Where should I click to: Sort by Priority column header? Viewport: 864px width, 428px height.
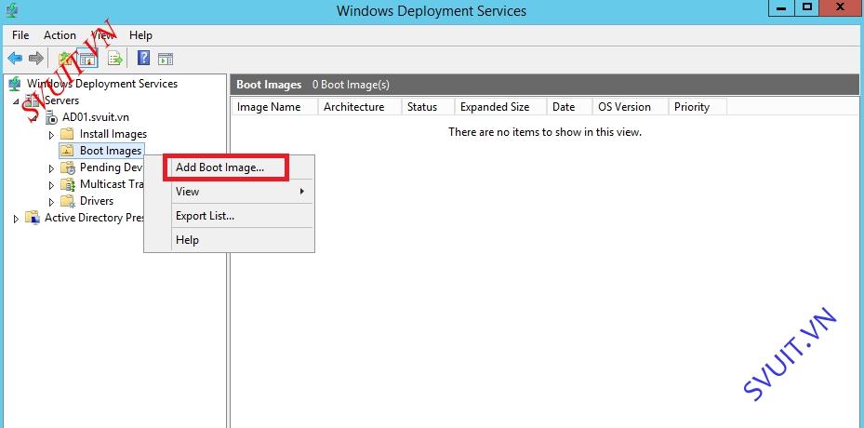click(698, 107)
